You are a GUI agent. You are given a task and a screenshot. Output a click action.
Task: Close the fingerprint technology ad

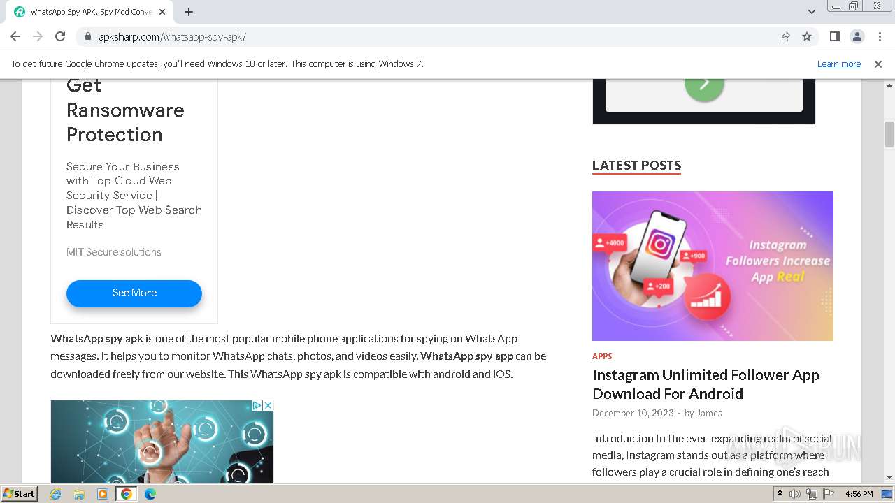[268, 405]
